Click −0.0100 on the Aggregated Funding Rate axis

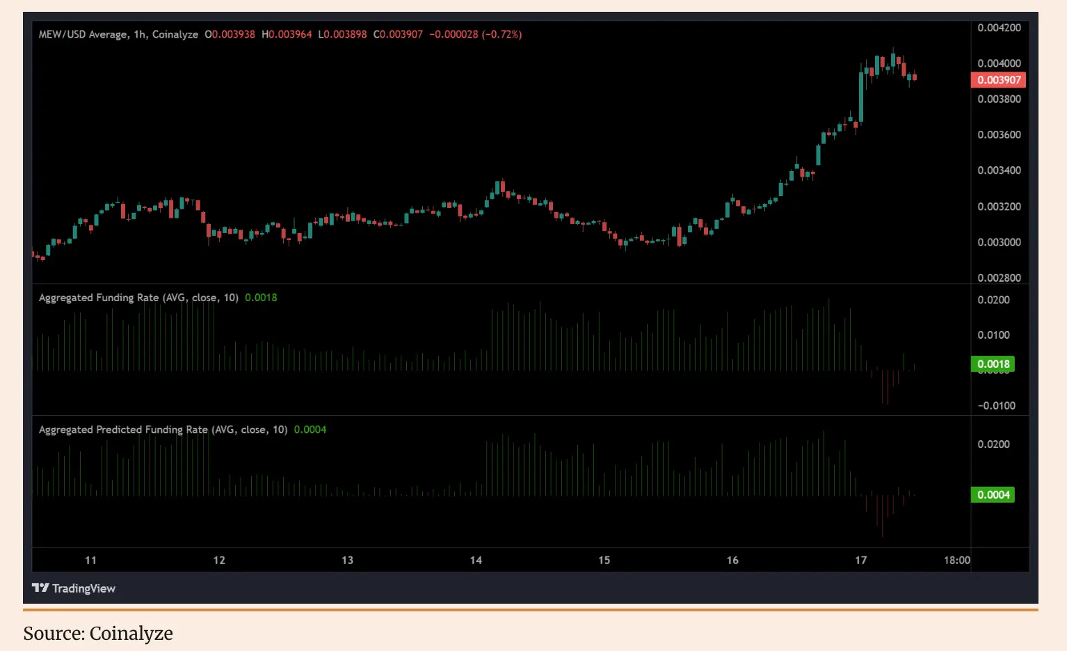point(996,405)
